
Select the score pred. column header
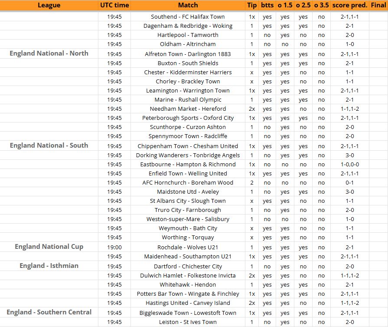(350, 5)
